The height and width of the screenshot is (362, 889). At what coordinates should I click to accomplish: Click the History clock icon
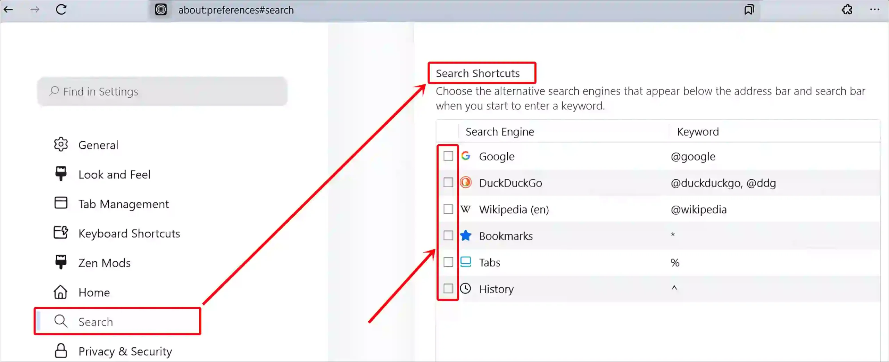point(466,288)
